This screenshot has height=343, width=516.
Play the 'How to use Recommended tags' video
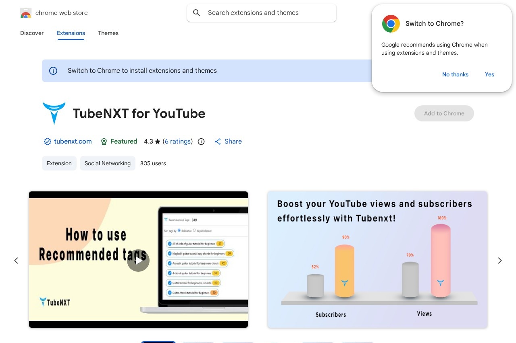(x=138, y=260)
